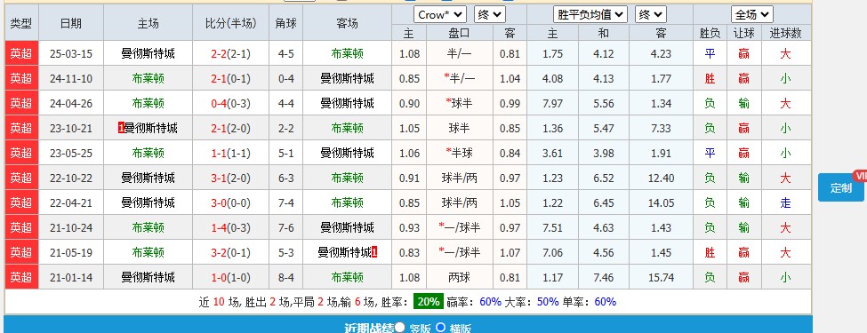Open the 终 dropdown beside Crow*
The width and height of the screenshot is (867, 333).
(x=489, y=15)
